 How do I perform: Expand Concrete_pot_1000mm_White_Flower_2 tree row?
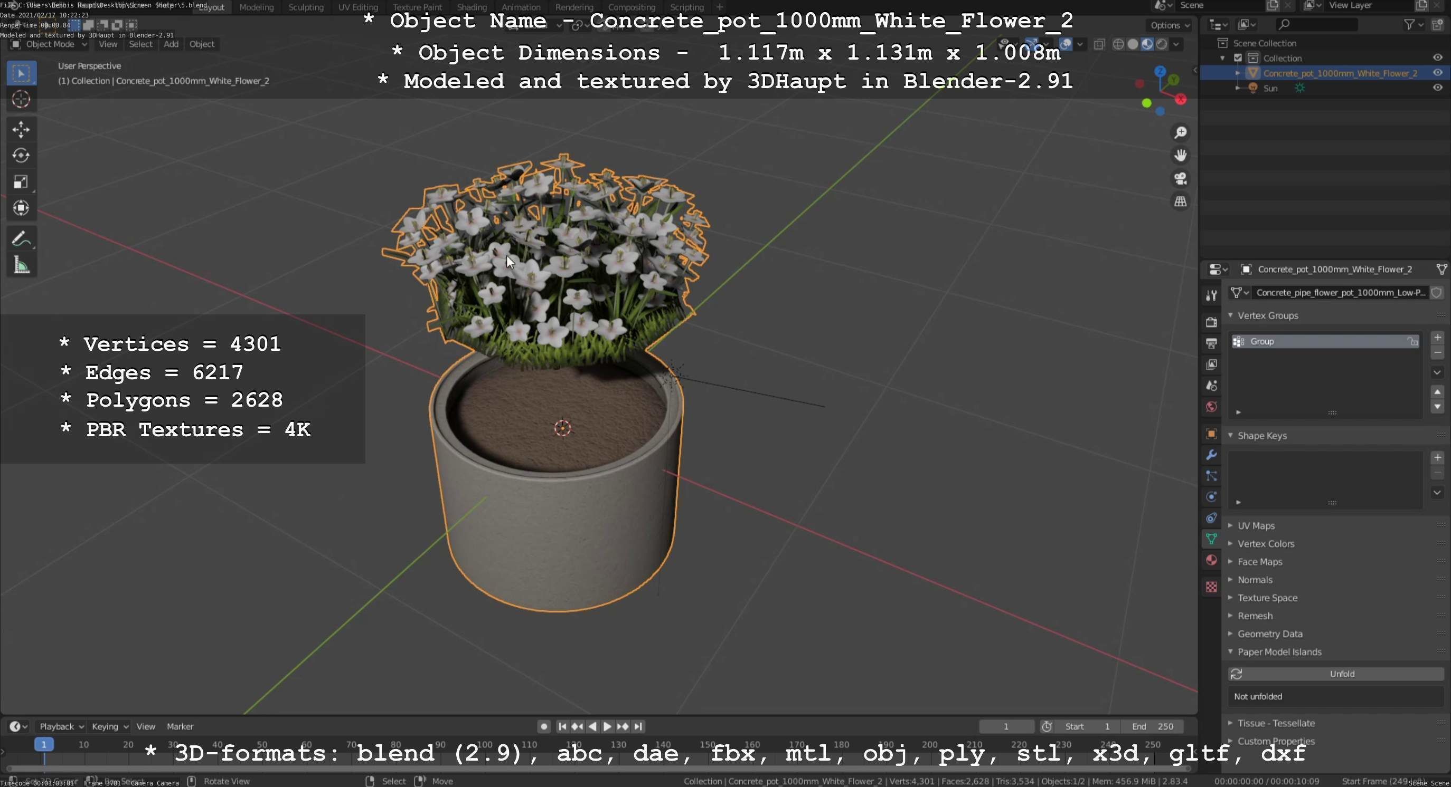[1238, 73]
